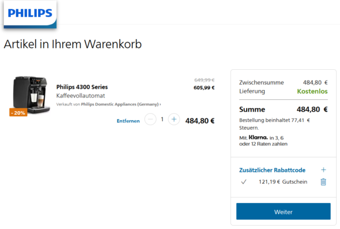Click the Artikel in Ihrem Warenkorb heading
This screenshot has height=229, width=340.
click(x=73, y=44)
